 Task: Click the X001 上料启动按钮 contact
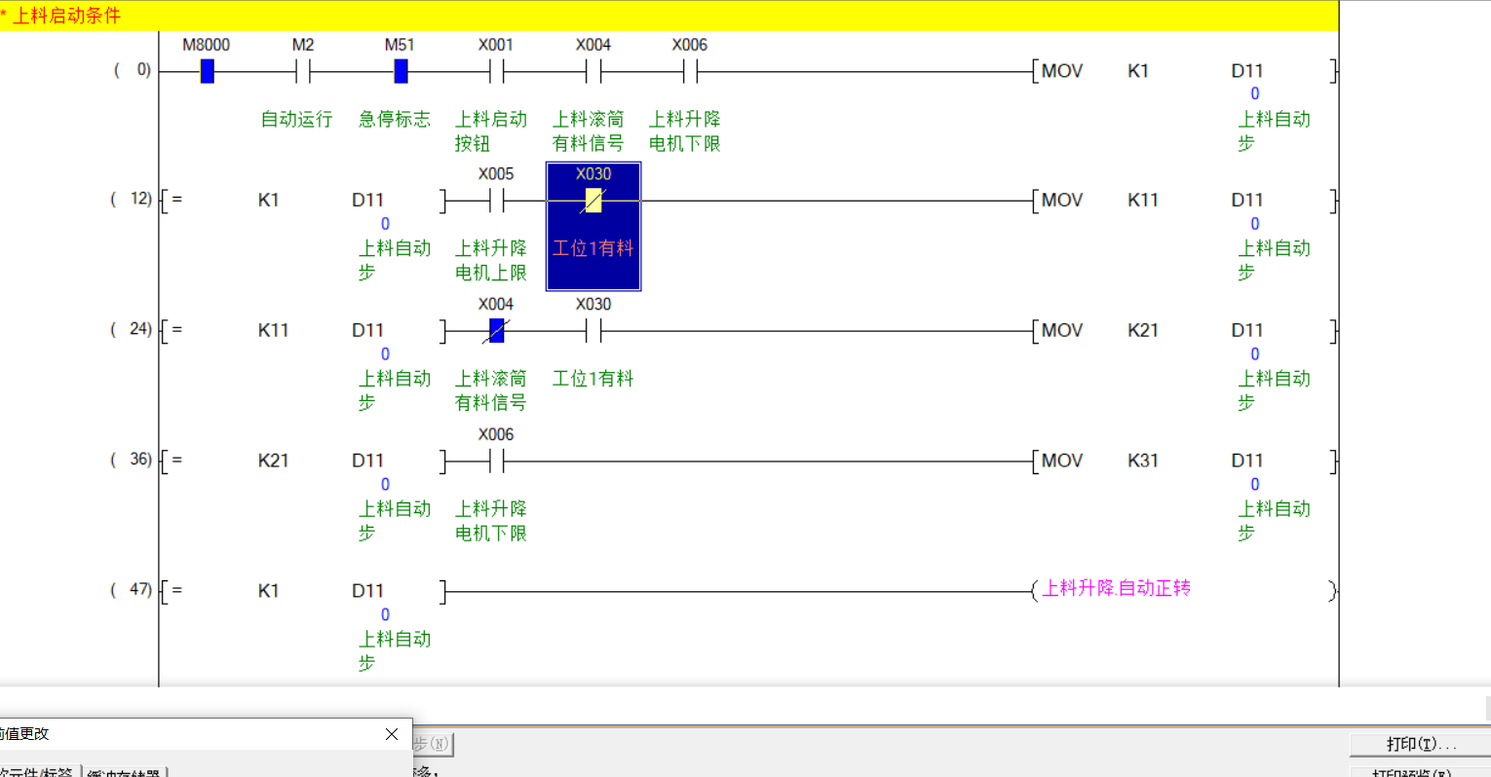496,71
